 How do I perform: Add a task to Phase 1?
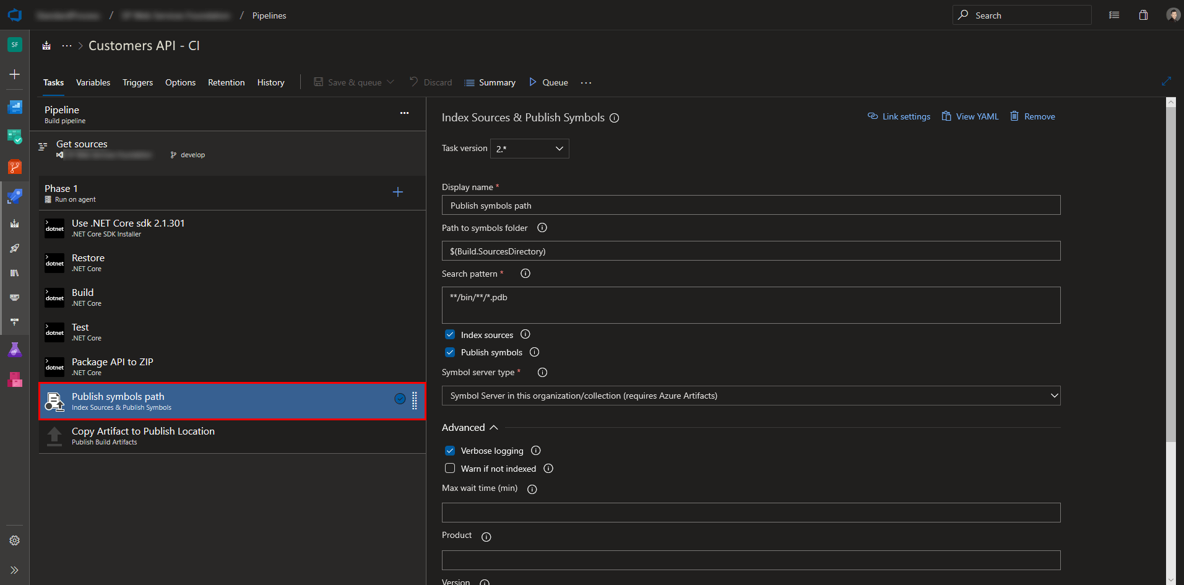pyautogui.click(x=398, y=192)
